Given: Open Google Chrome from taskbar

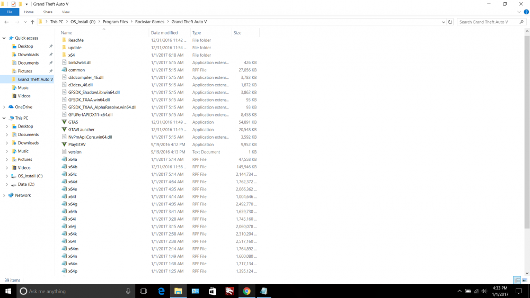Looking at the screenshot, I should click(x=247, y=291).
